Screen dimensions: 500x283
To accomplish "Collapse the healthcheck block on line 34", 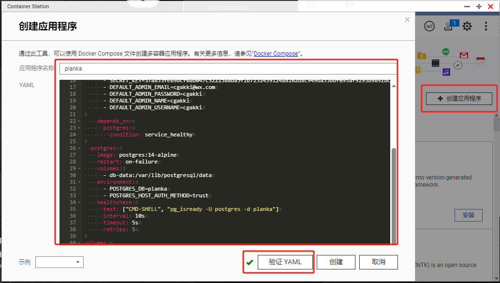I will 79,202.
